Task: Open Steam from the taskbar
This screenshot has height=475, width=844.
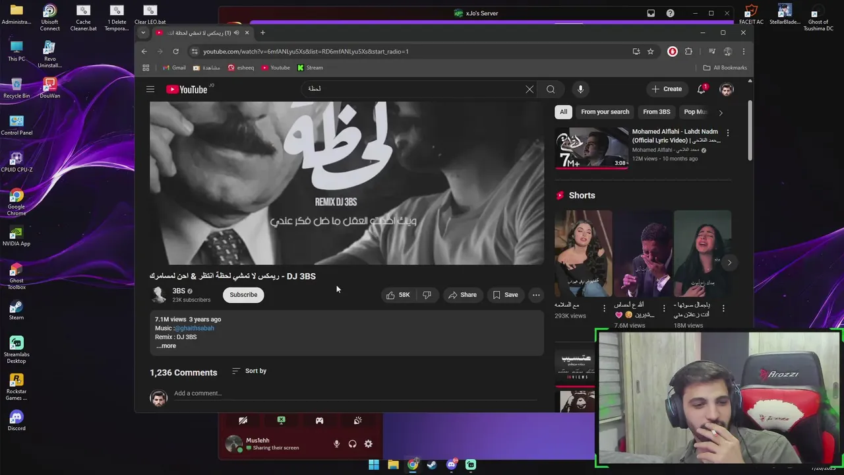Action: [431, 464]
